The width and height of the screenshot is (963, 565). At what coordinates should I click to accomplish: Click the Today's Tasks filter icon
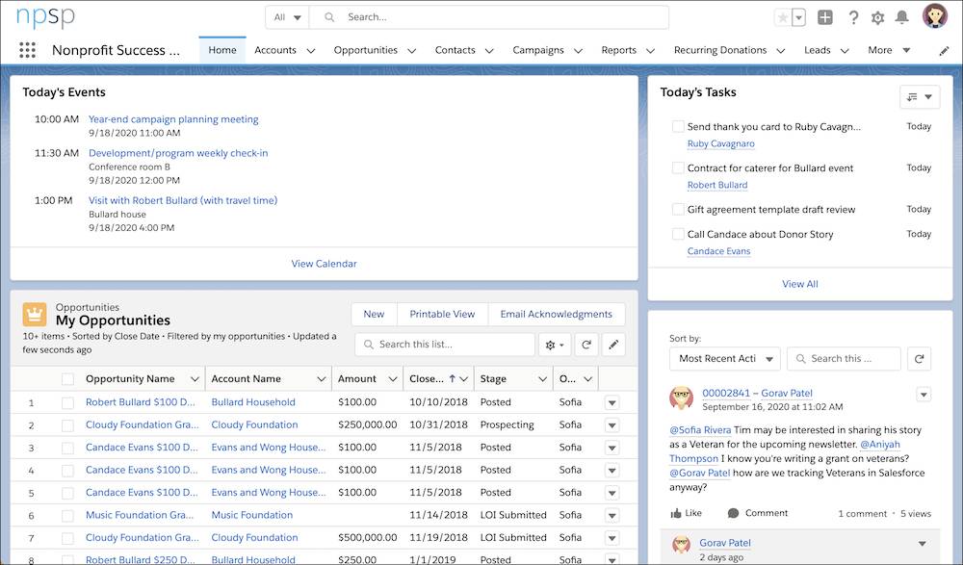[x=920, y=97]
